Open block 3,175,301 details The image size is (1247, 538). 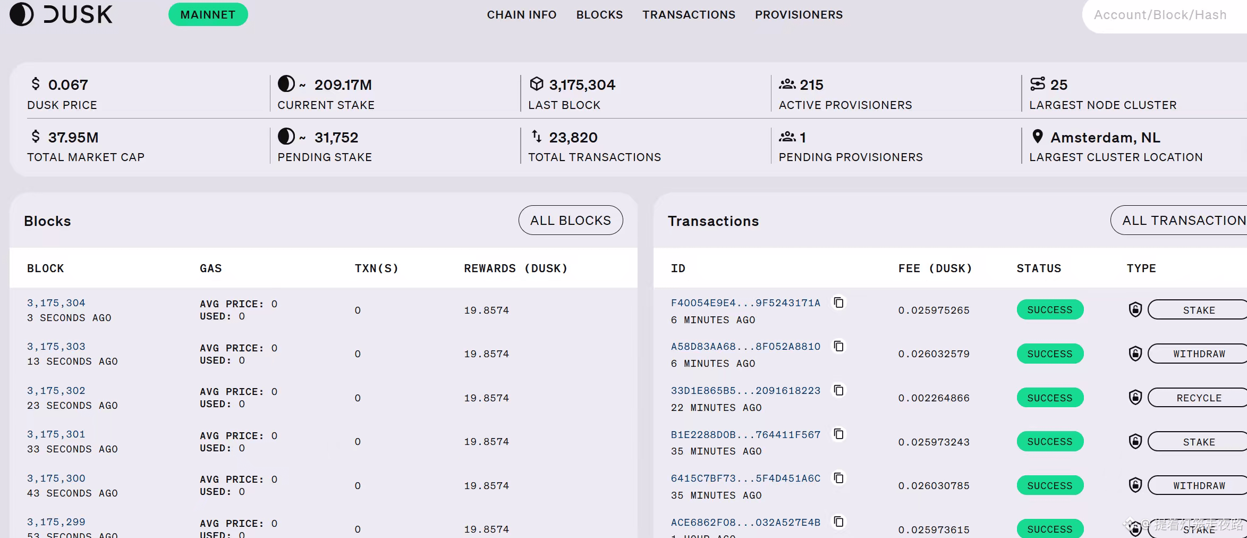pos(56,434)
